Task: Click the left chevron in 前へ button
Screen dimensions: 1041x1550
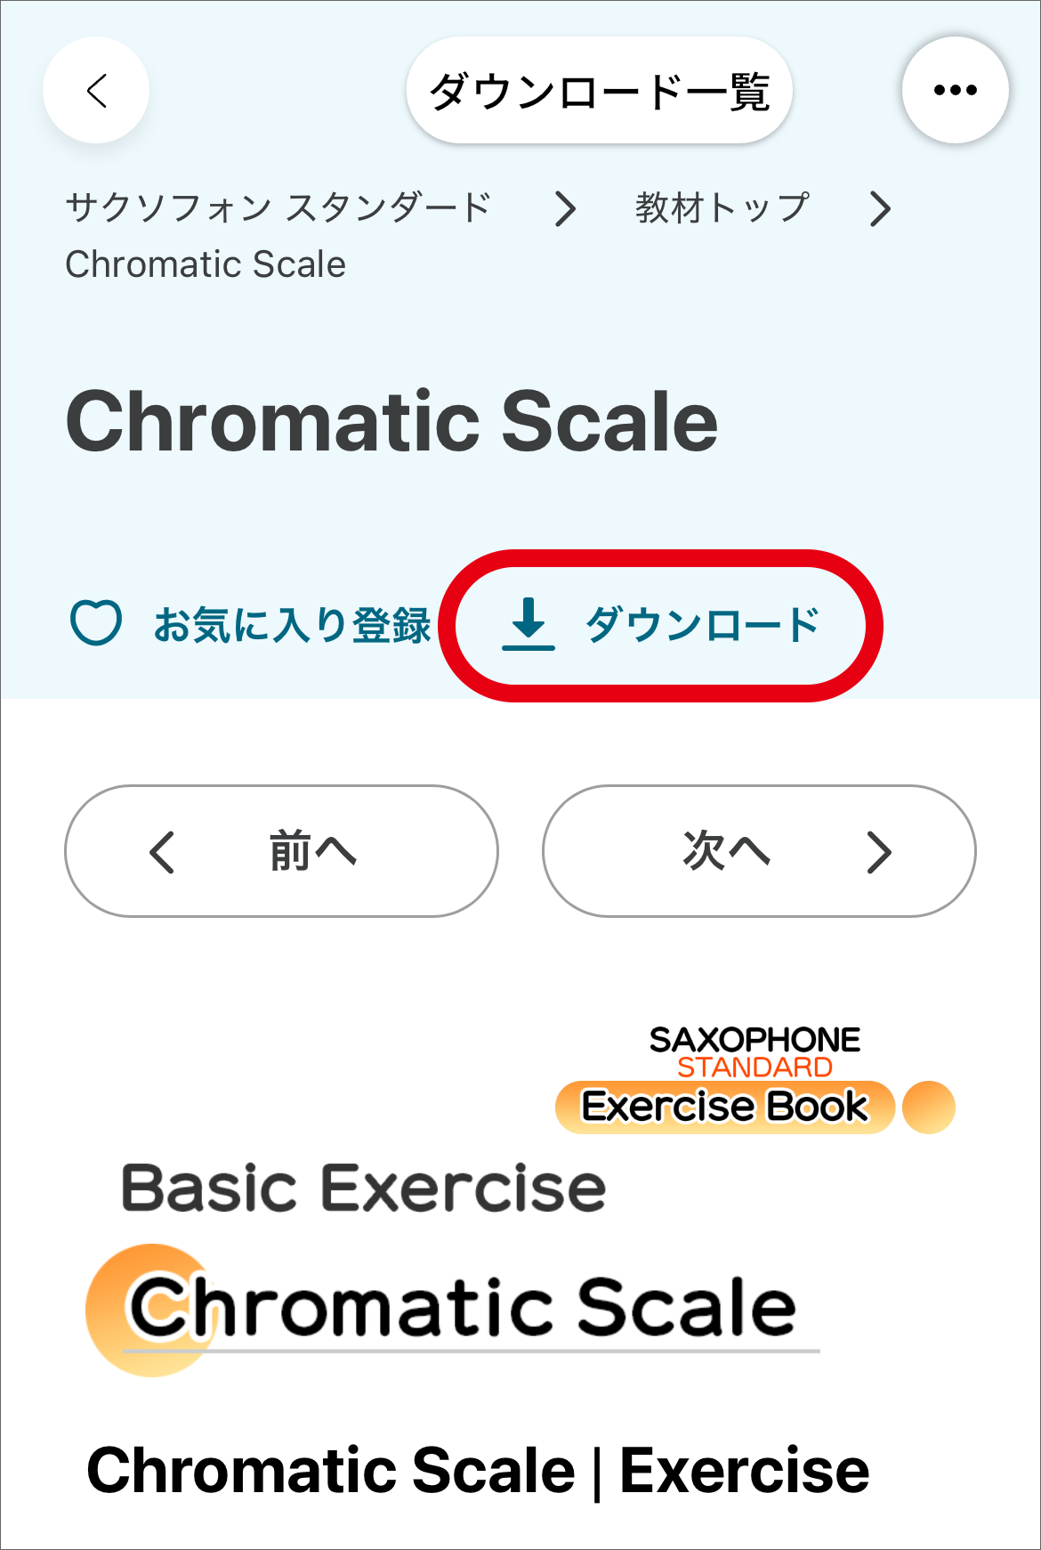Action: tap(162, 852)
